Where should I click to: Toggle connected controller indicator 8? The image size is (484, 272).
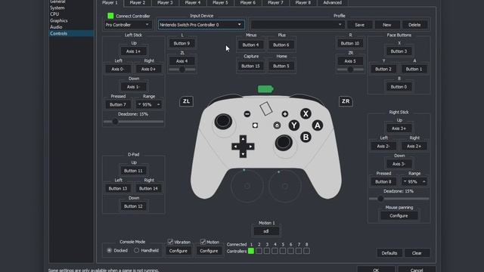click(306, 251)
